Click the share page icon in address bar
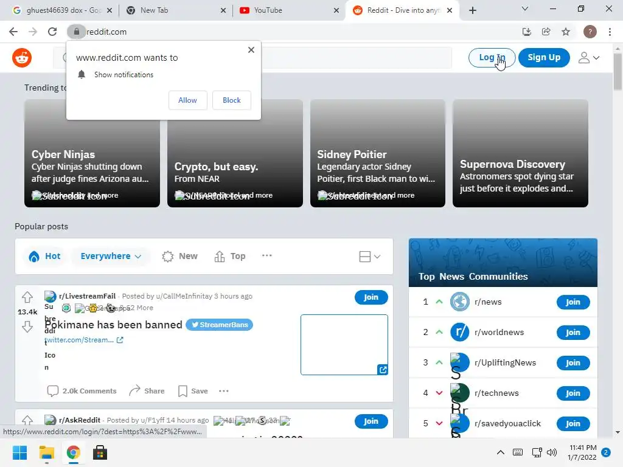 tap(546, 32)
